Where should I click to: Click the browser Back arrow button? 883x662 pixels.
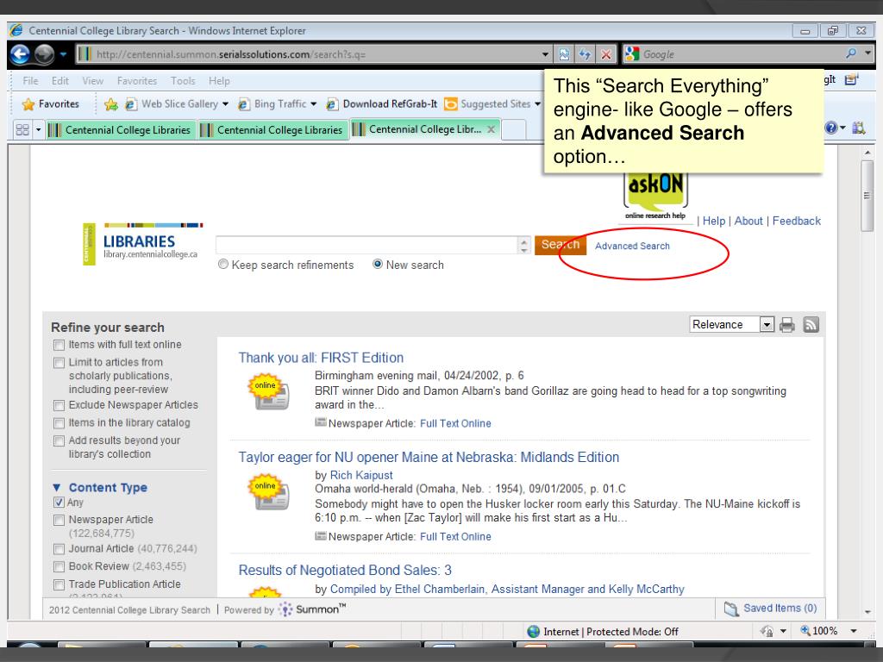pyautogui.click(x=20, y=54)
